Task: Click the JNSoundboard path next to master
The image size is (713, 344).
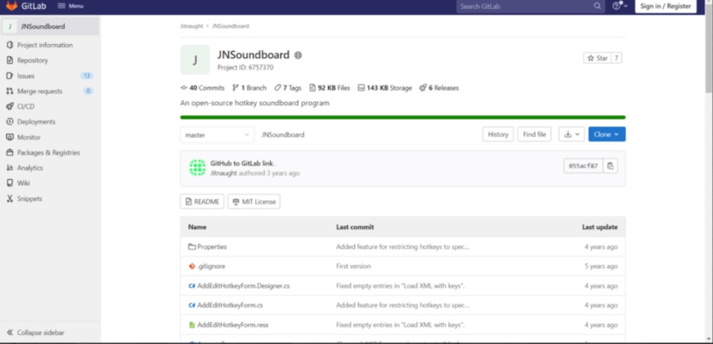Action: (283, 134)
